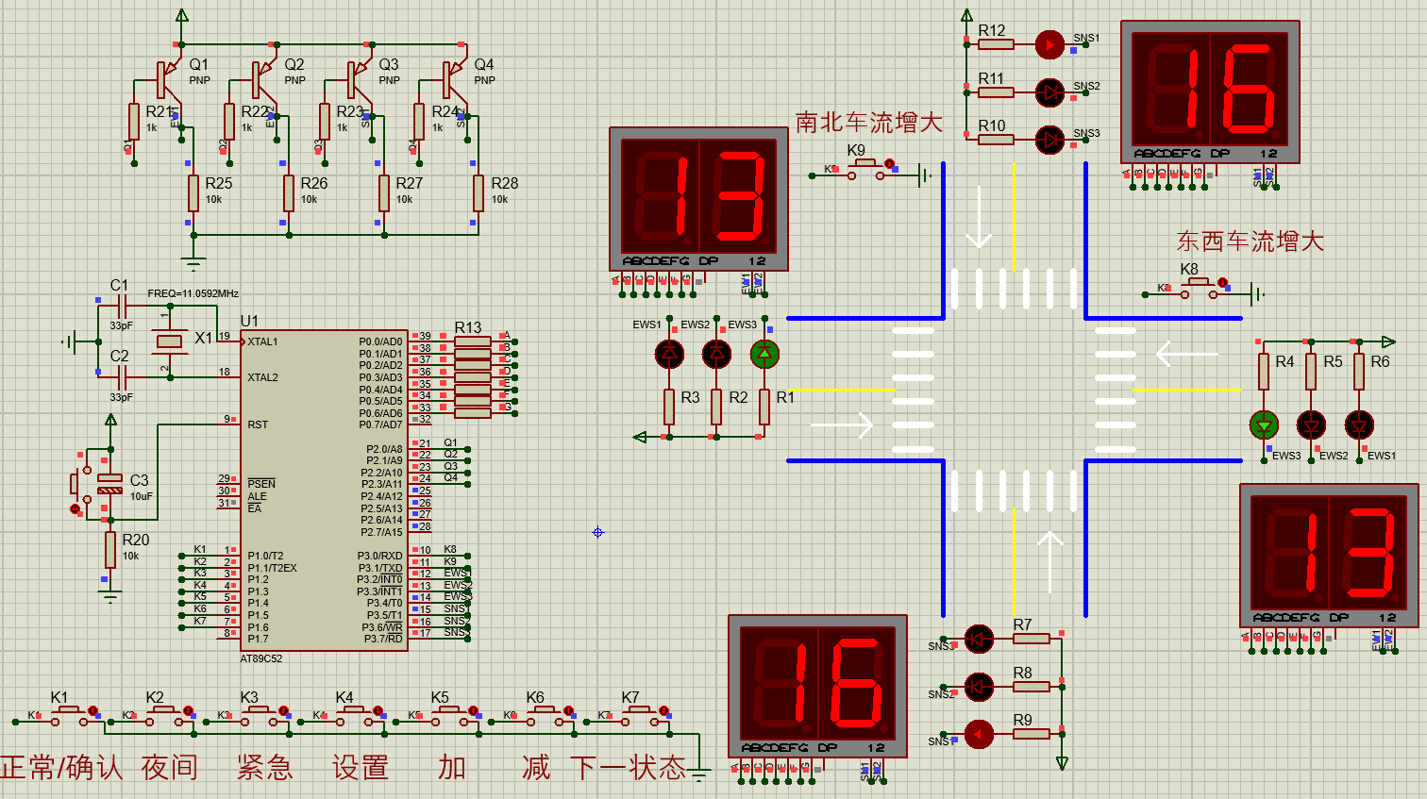
Task: Select the AT89C52 microcontroller U1
Action: tap(325, 491)
